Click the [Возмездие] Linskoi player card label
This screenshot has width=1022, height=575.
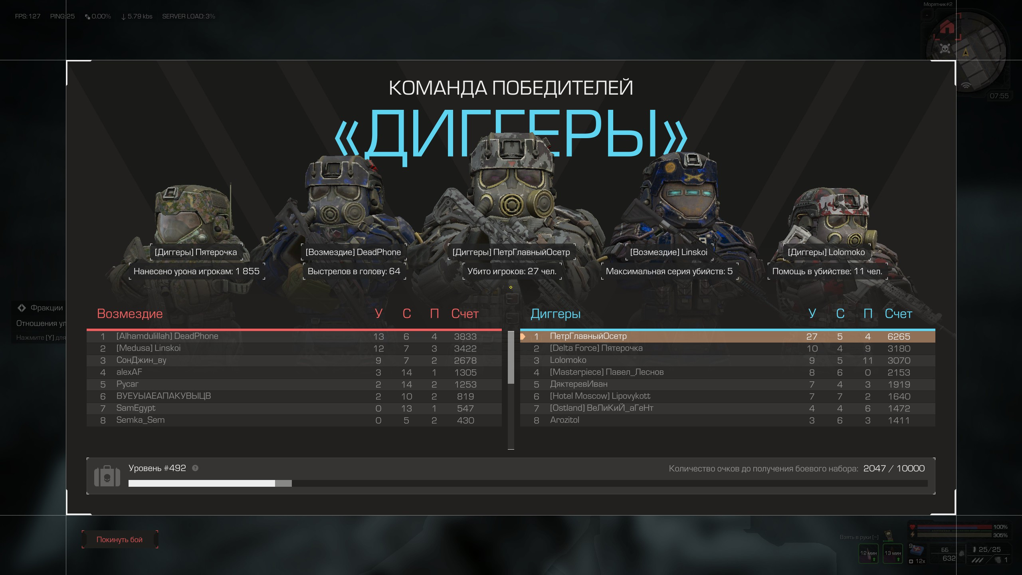(x=669, y=252)
